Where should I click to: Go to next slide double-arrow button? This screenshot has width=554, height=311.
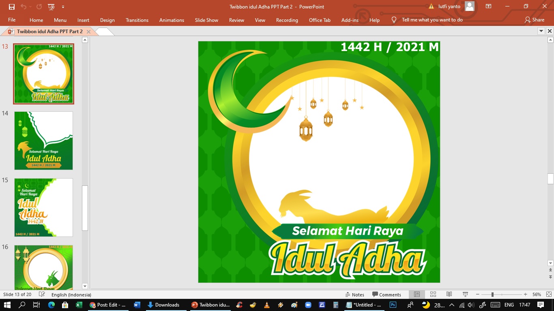[x=550, y=277]
